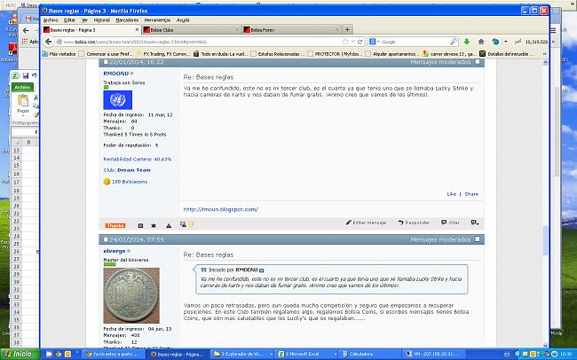
Task: View original post arrow in RMOONU quote
Action: point(261,270)
